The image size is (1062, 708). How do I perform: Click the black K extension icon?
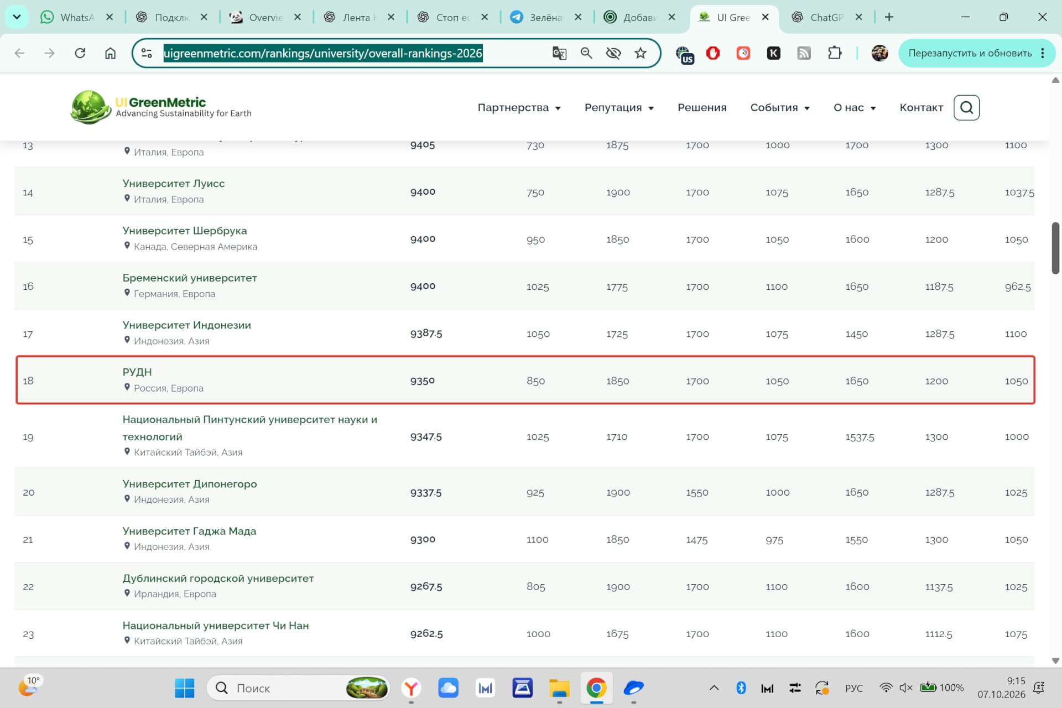(x=773, y=53)
